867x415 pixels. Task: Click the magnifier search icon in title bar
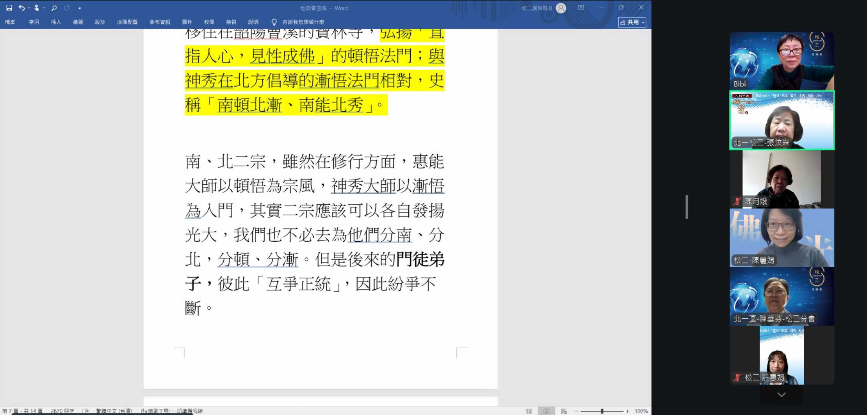[x=54, y=8]
